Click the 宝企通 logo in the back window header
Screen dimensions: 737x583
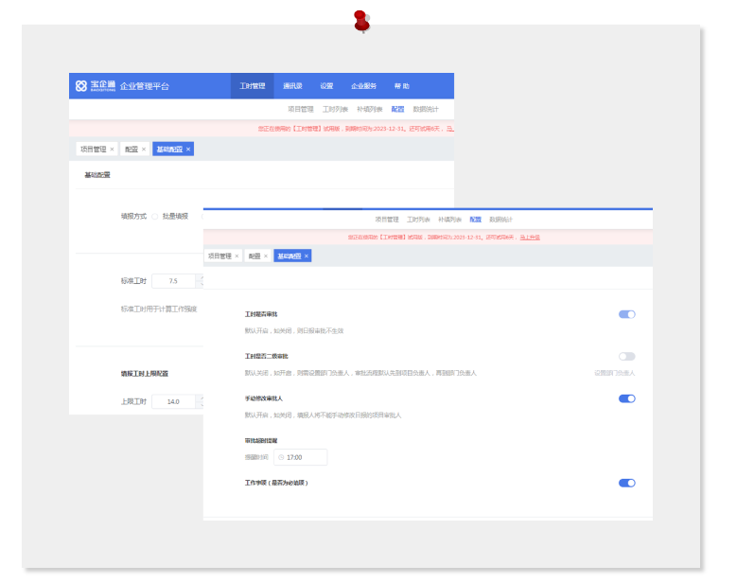(x=96, y=85)
